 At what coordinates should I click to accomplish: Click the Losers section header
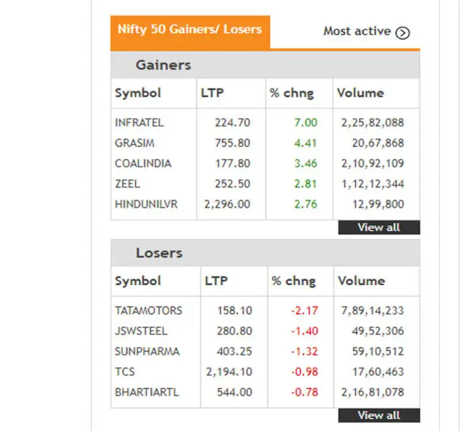[x=159, y=253]
